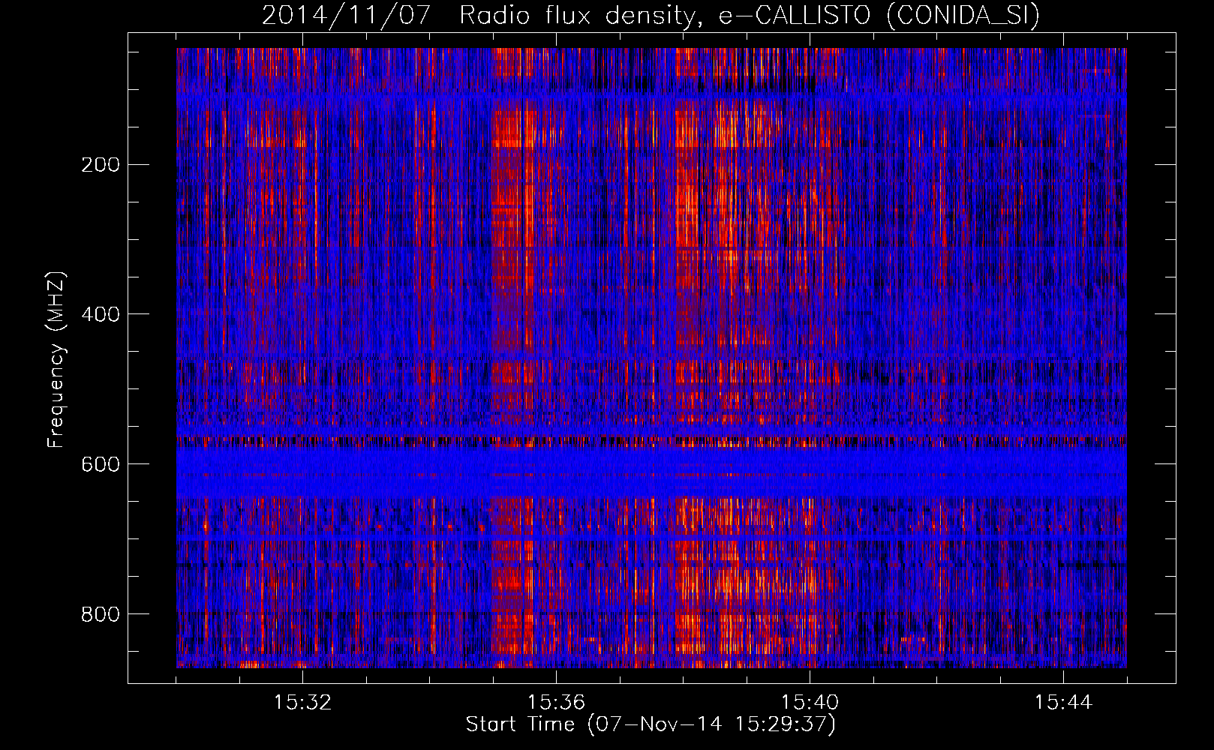The width and height of the screenshot is (1214, 750).
Task: Click the 15:40 time tick label
Action: point(810,703)
